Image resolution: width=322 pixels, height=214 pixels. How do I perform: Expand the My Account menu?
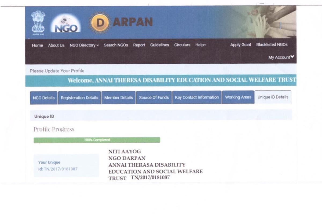point(281,57)
